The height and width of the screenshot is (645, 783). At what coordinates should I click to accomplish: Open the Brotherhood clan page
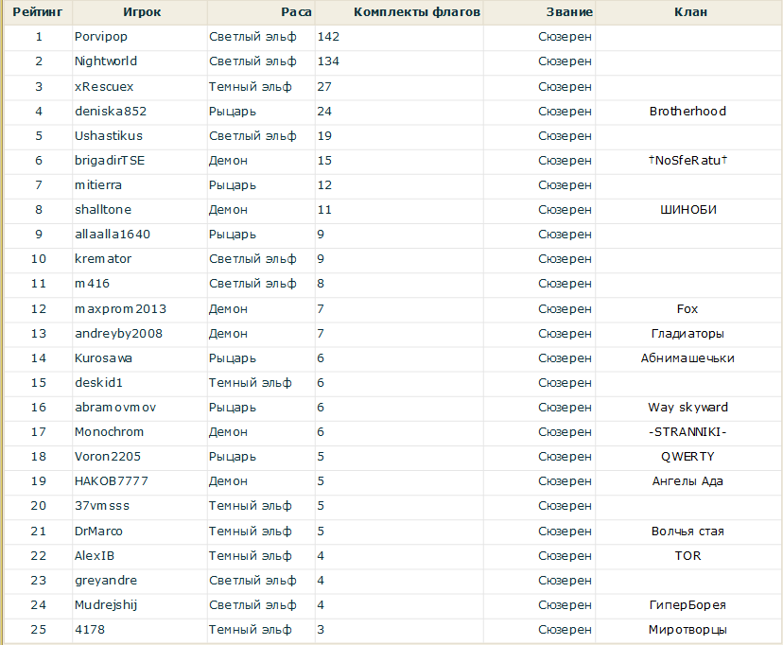[687, 112]
